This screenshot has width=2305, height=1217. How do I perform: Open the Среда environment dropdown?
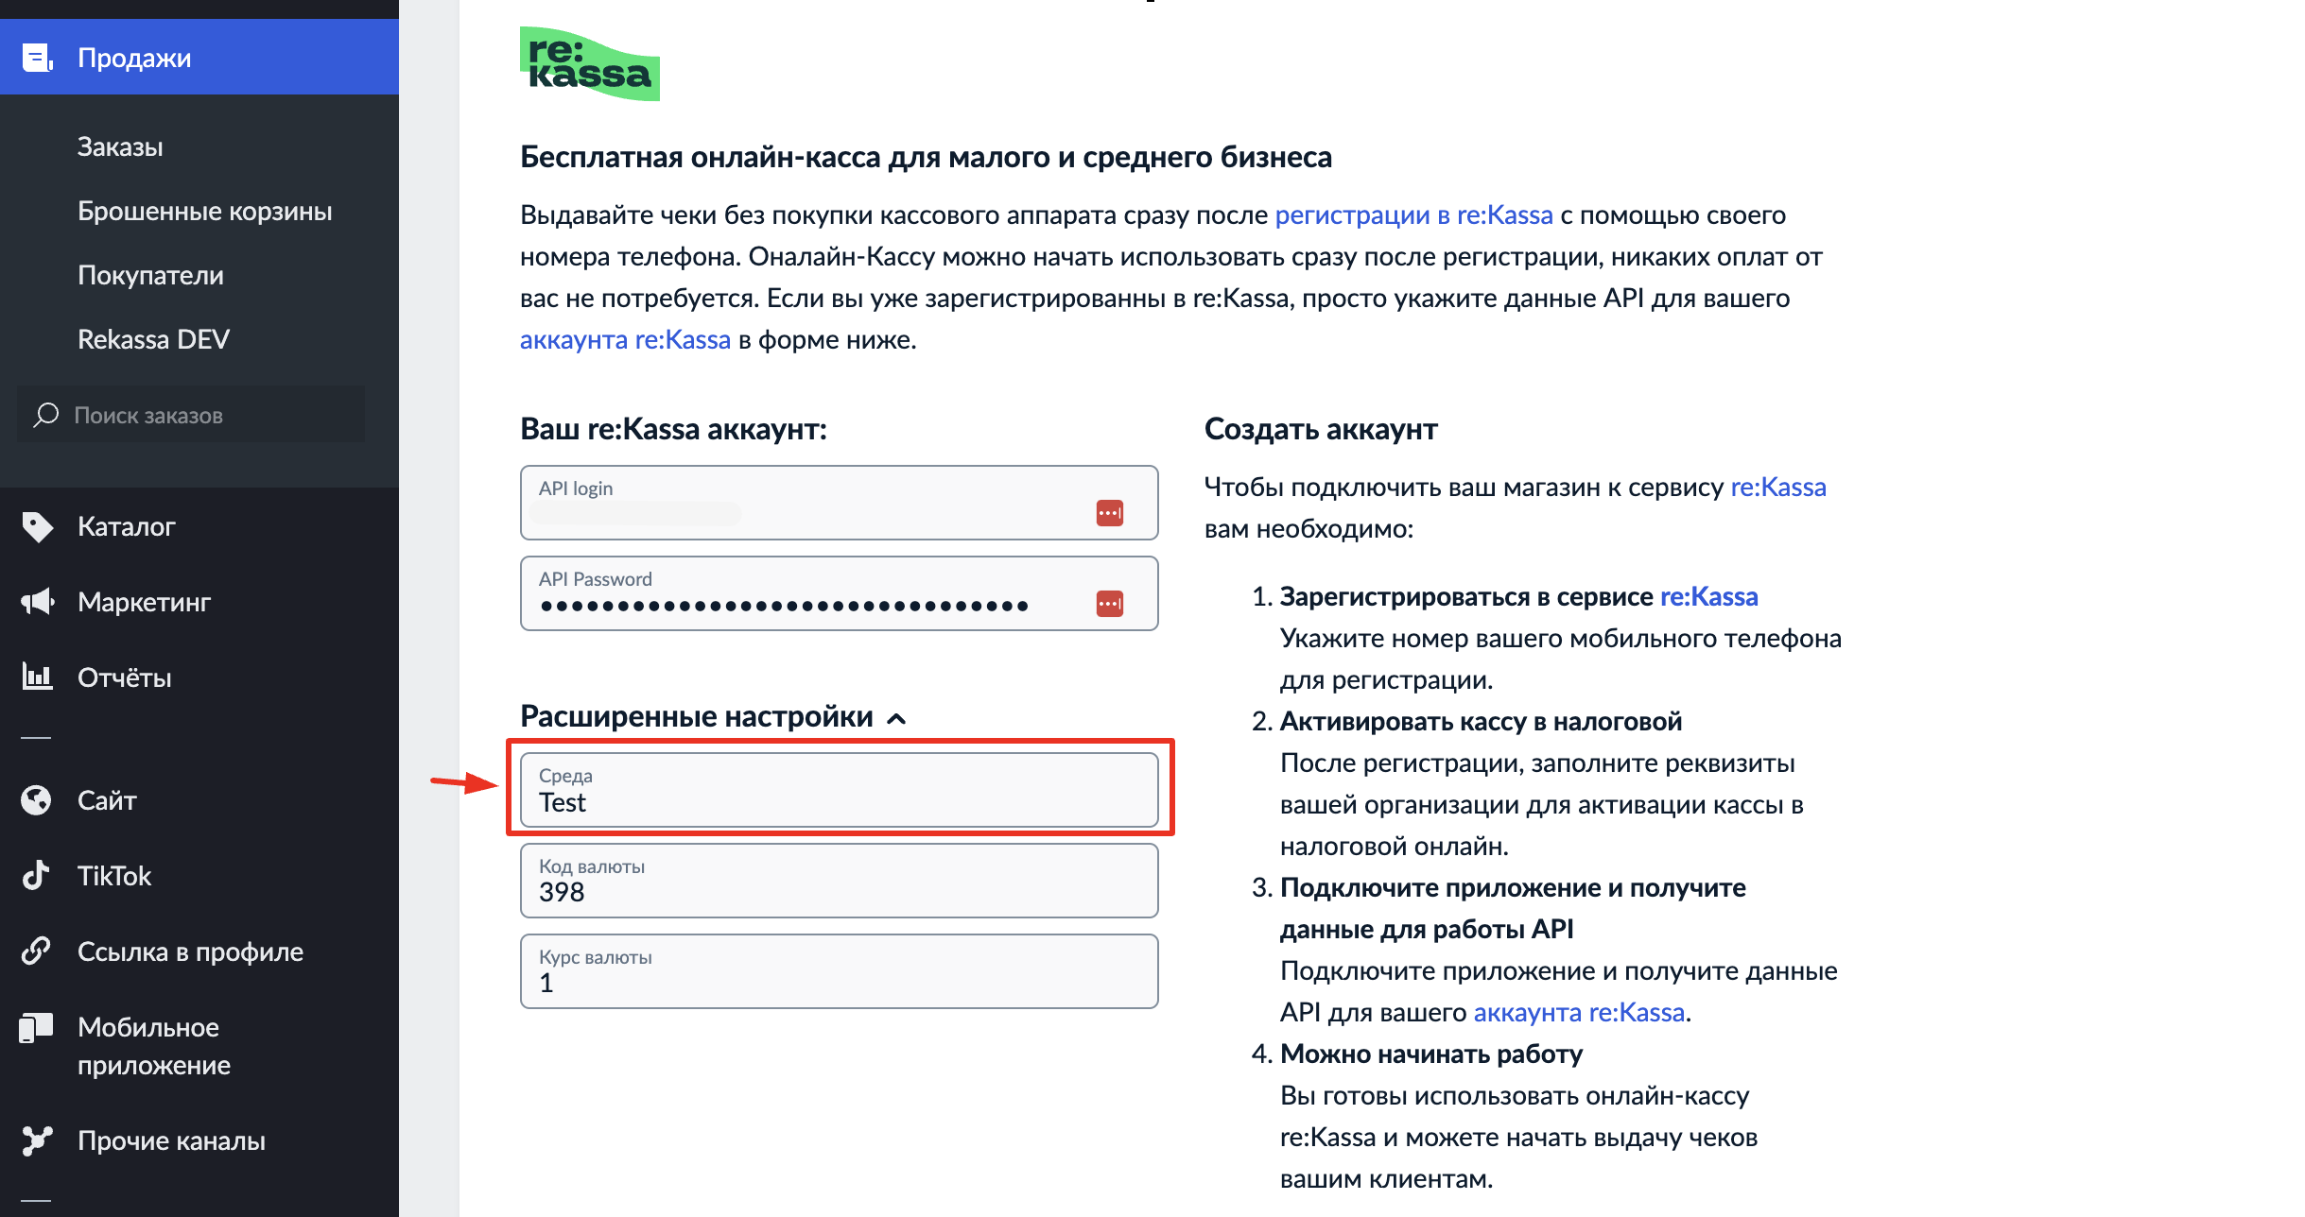pyautogui.click(x=839, y=791)
